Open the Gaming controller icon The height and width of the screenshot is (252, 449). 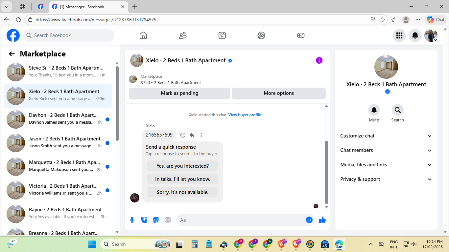[301, 35]
